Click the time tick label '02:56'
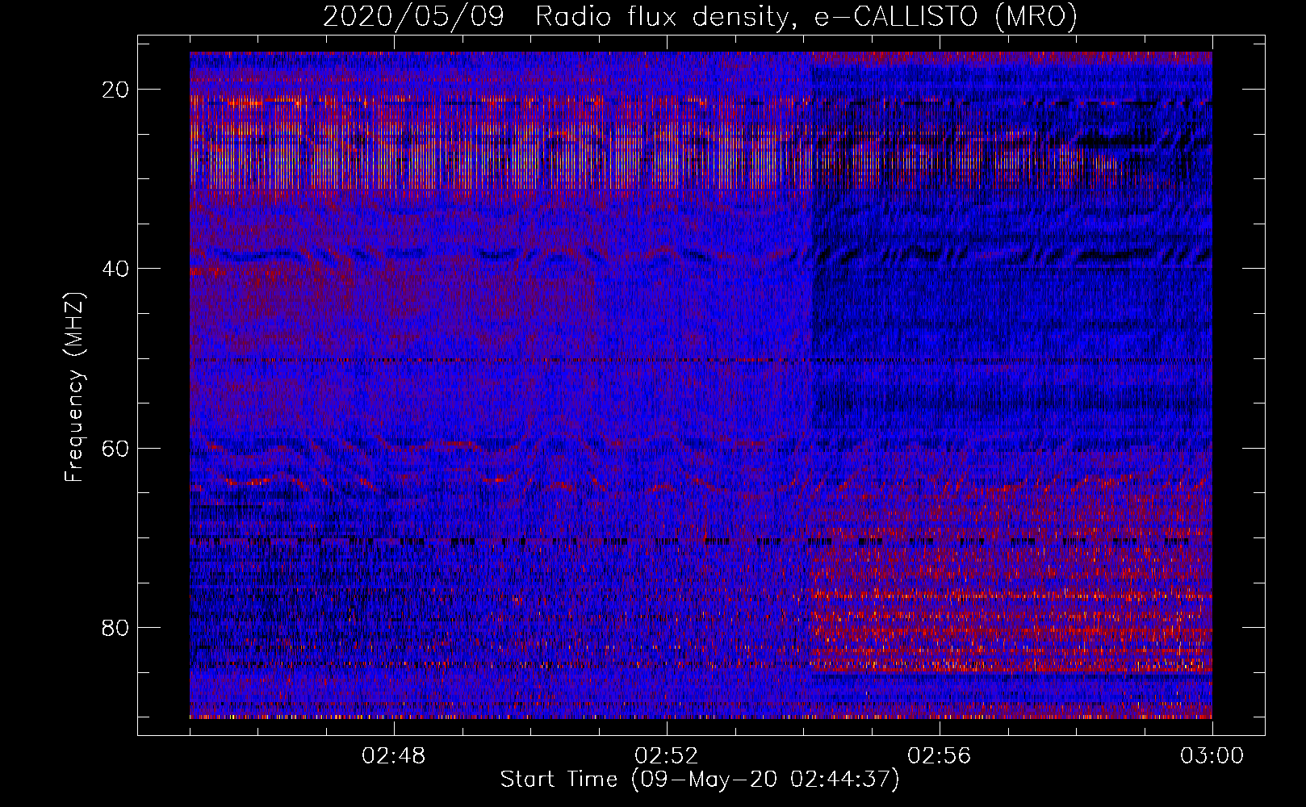Image resolution: width=1306 pixels, height=807 pixels. click(x=940, y=756)
